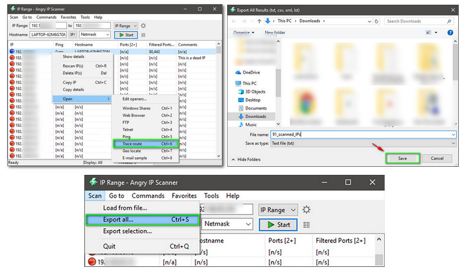Screen dimensions: 469x275
Task: Select 3D Objects in the folder tree
Action: pyautogui.click(x=255, y=92)
